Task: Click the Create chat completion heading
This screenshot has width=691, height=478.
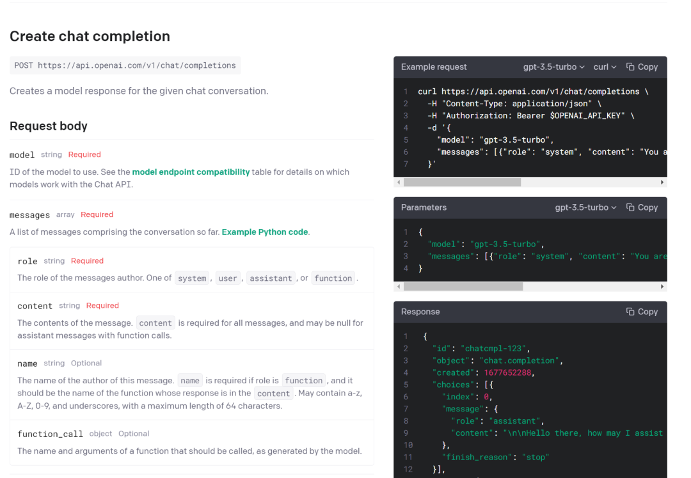Action: [x=90, y=36]
